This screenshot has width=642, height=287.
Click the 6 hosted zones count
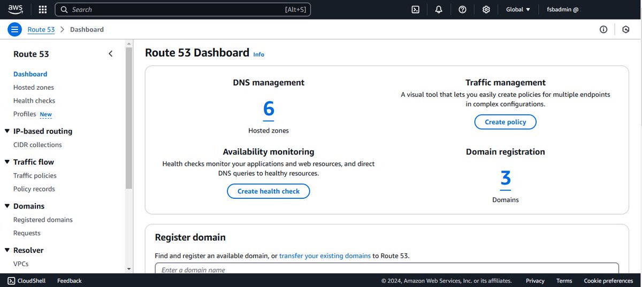269,109
